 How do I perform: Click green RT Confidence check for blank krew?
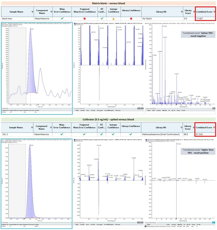coord(102,19)
